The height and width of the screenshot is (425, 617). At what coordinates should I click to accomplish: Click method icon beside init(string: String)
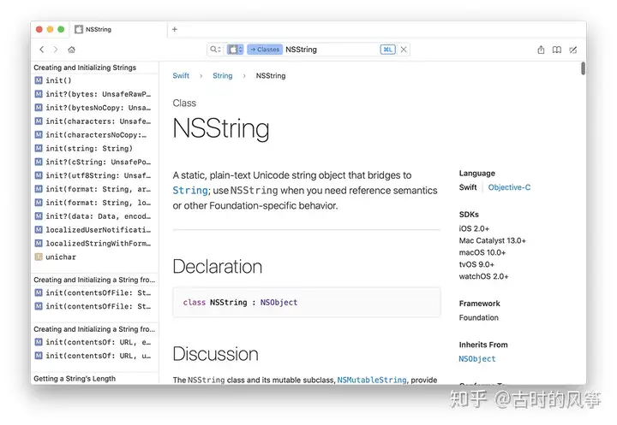39,149
